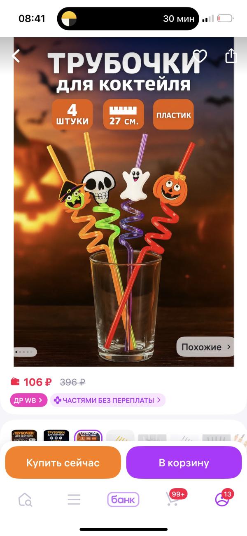The image size is (247, 536).
Task: Tap the 106 ₽ price
Action: pos(37,382)
